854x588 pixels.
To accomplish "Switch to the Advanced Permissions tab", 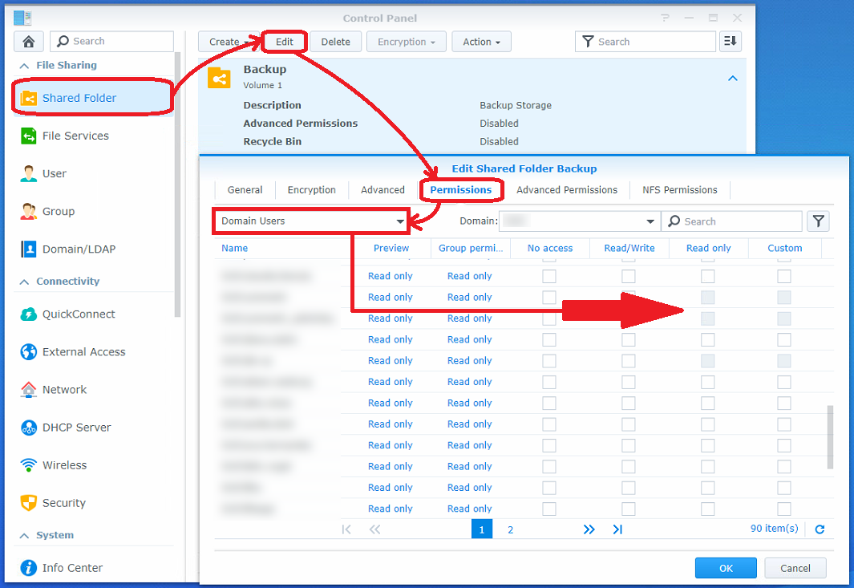I will point(567,190).
